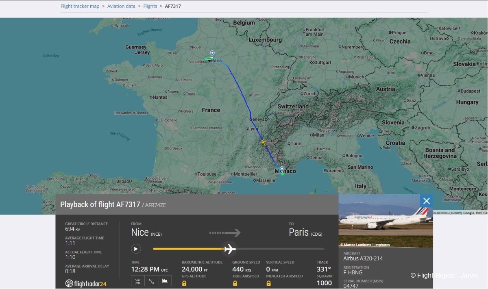Click AF7317 breadcrumb text
This screenshot has height=289, width=488.
coord(173,6)
